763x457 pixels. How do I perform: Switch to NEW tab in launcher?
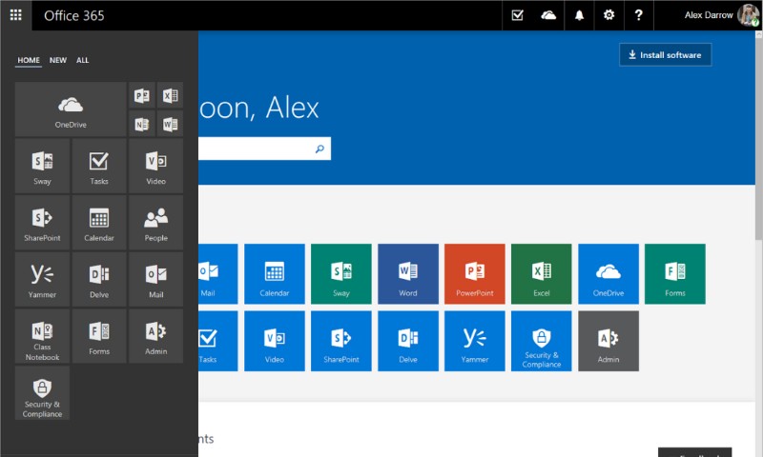coord(58,60)
